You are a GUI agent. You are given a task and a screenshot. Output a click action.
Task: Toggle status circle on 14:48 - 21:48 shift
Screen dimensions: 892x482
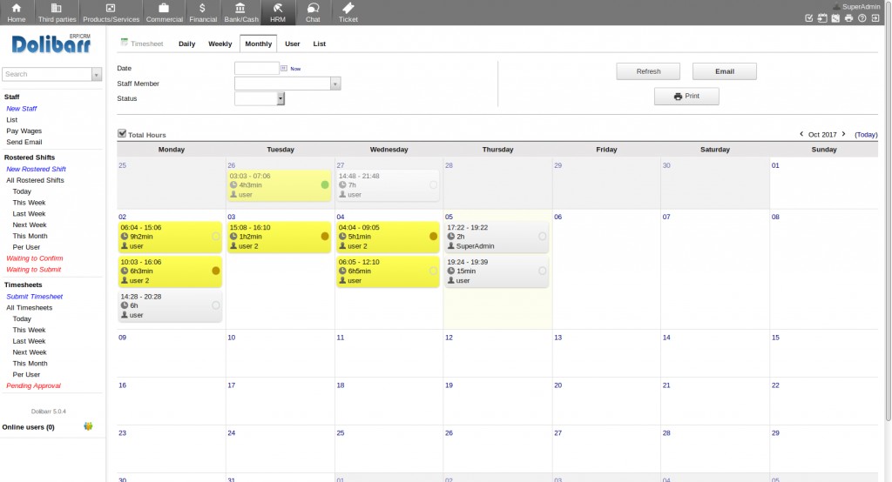(434, 184)
